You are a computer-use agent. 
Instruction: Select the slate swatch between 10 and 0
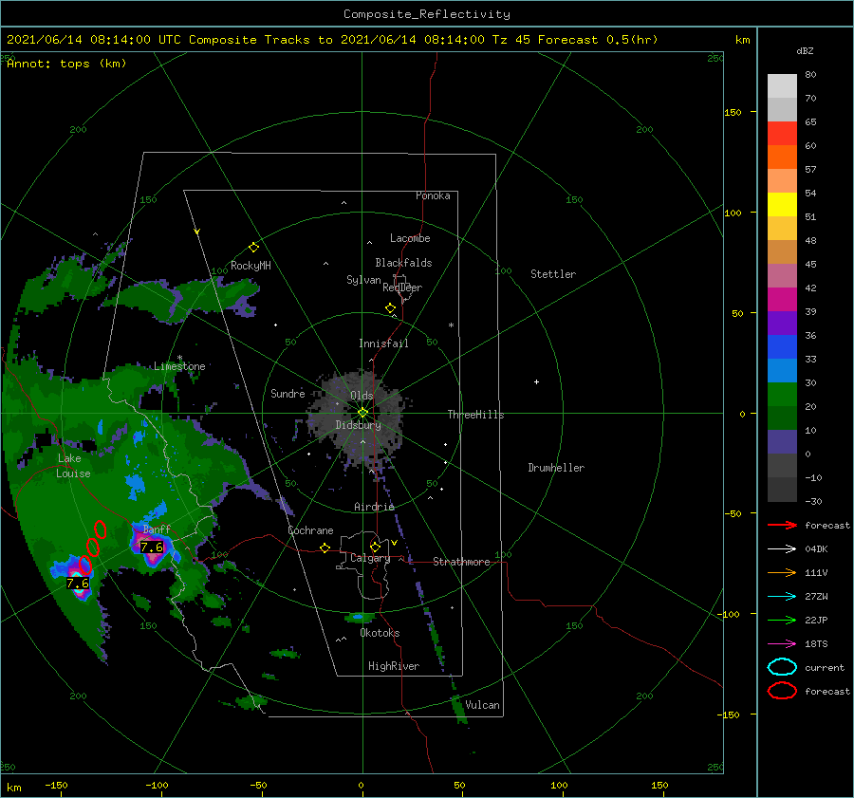[782, 442]
